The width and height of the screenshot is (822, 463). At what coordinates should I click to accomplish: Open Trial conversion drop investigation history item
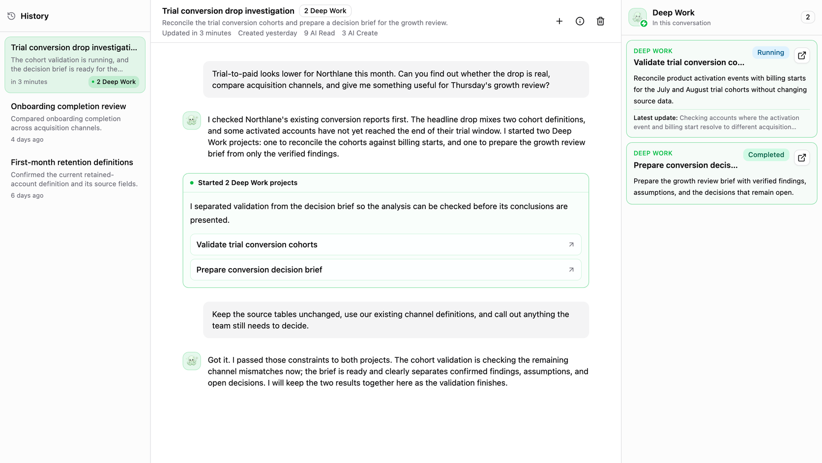pos(75,65)
